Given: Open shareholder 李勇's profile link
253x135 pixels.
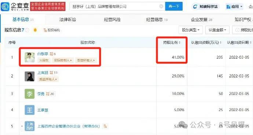Looking at the screenshot, I should click(41, 94).
